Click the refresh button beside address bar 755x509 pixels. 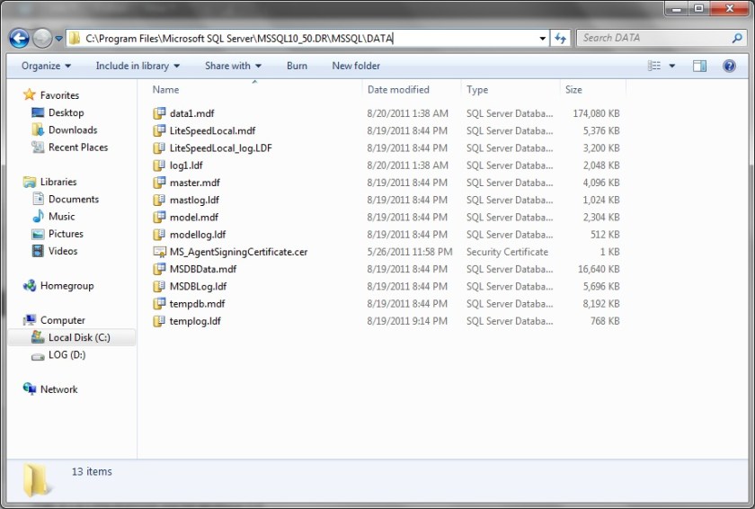[561, 39]
